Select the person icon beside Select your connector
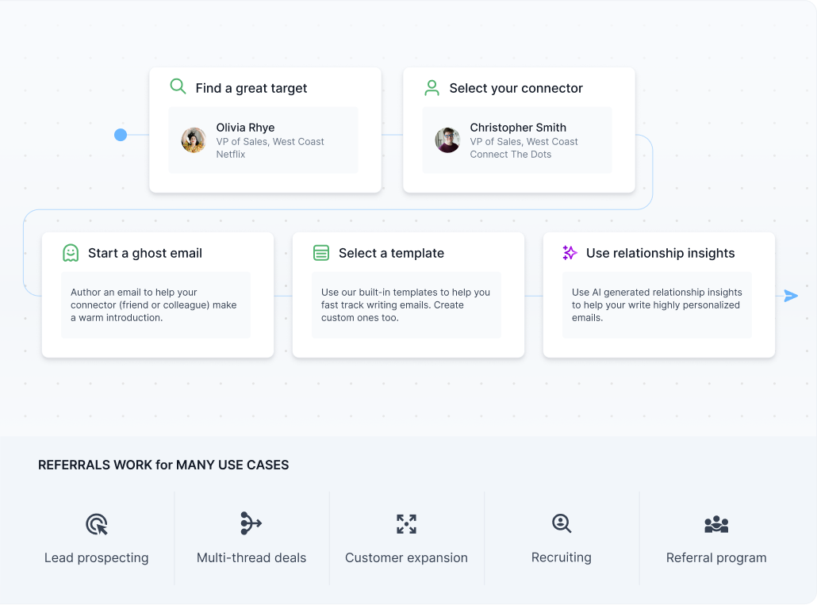817x605 pixels. point(432,88)
